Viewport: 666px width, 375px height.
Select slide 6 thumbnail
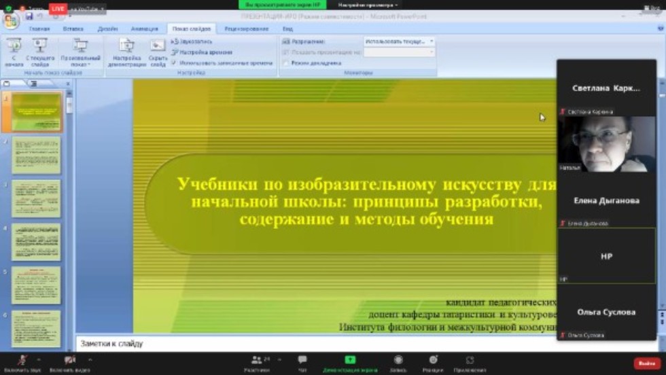click(x=36, y=329)
